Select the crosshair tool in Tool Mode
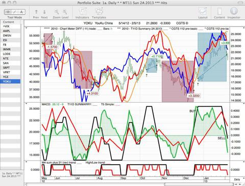Screen dimensions: 245x186 8,12
